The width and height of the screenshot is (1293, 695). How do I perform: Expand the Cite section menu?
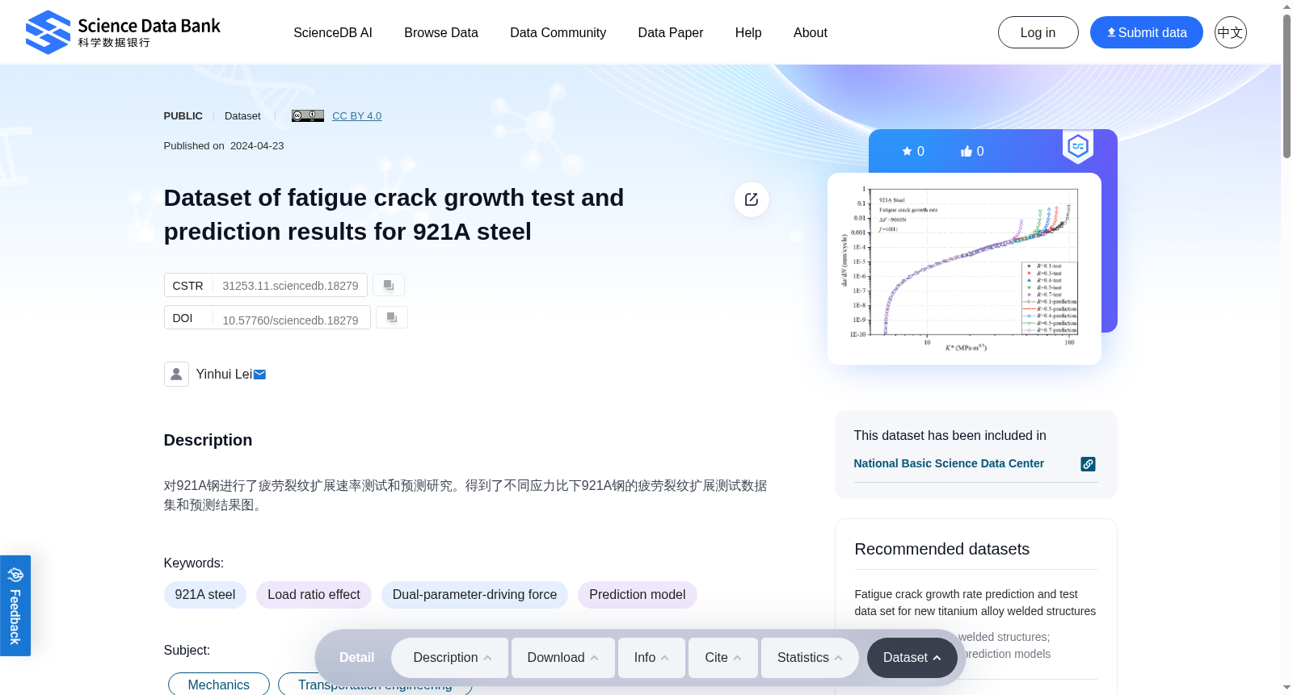point(723,658)
